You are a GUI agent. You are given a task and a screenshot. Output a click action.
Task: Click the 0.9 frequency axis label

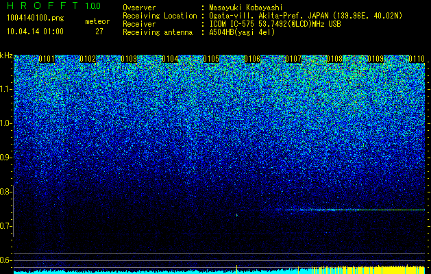point(6,158)
